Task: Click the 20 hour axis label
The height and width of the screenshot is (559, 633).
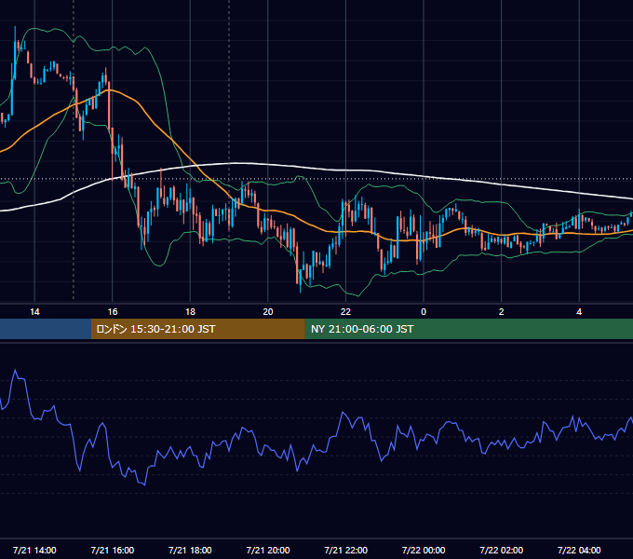Action: [268, 312]
